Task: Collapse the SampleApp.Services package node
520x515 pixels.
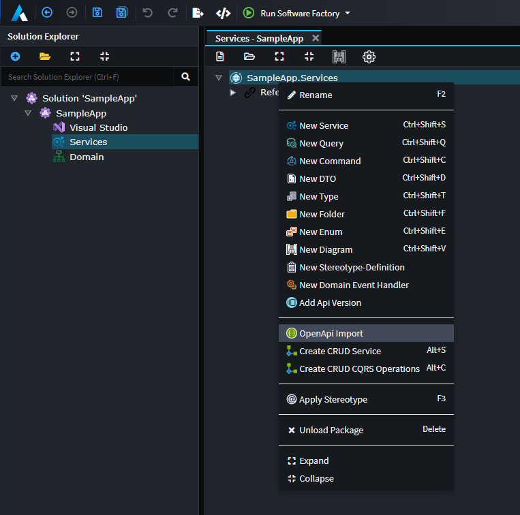Action: [219, 78]
